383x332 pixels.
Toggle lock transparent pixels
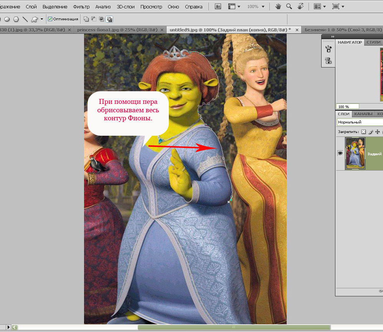(x=364, y=132)
